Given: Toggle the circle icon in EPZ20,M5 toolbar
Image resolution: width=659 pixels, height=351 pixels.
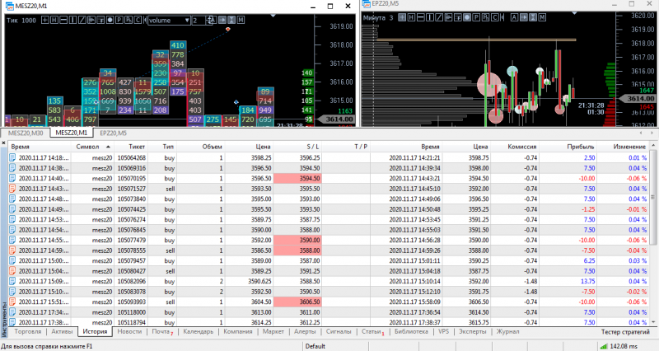Looking at the screenshot, I should click(x=467, y=17).
